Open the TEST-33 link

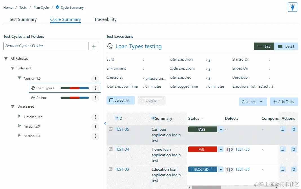pos(122,169)
